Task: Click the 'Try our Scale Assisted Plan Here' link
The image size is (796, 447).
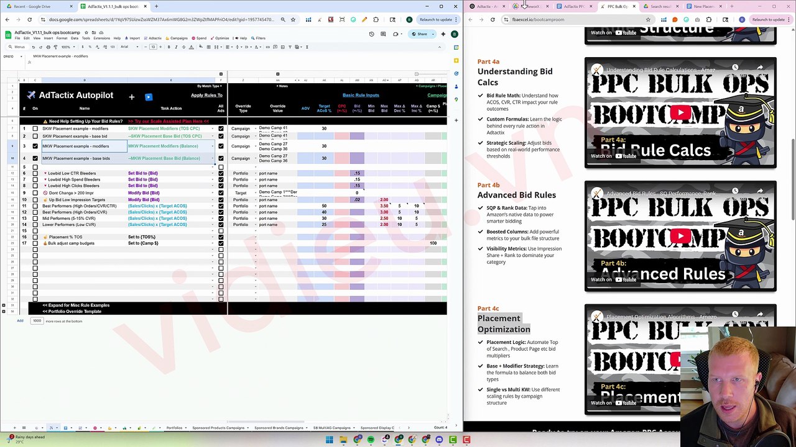Action: pyautogui.click(x=169, y=121)
